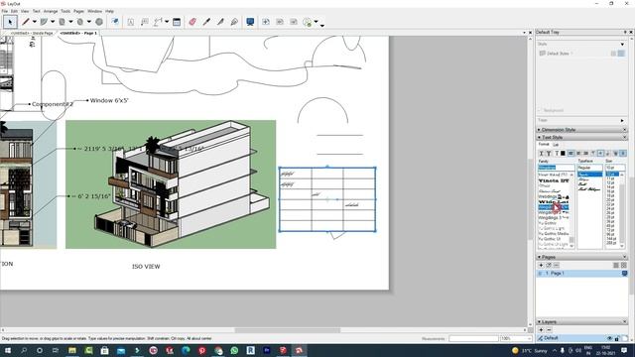Go to previous page icon
Screen dimensions: 635x357
(x=280, y=22)
